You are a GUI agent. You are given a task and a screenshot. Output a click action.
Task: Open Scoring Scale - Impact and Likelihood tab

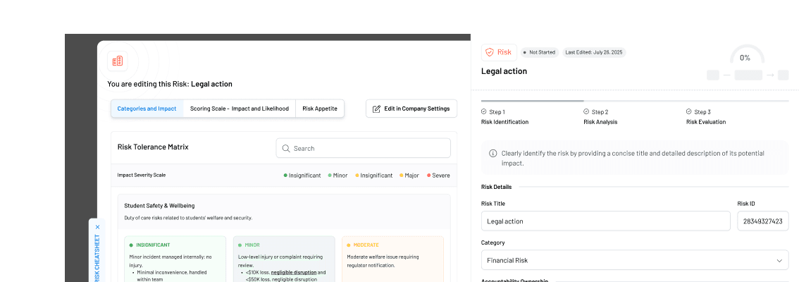point(240,109)
